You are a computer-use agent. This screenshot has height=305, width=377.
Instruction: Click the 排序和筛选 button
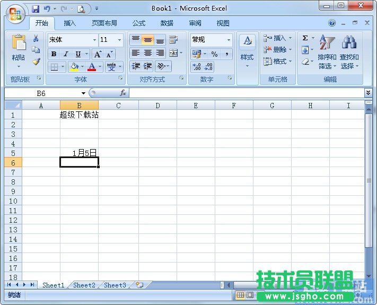[327, 52]
